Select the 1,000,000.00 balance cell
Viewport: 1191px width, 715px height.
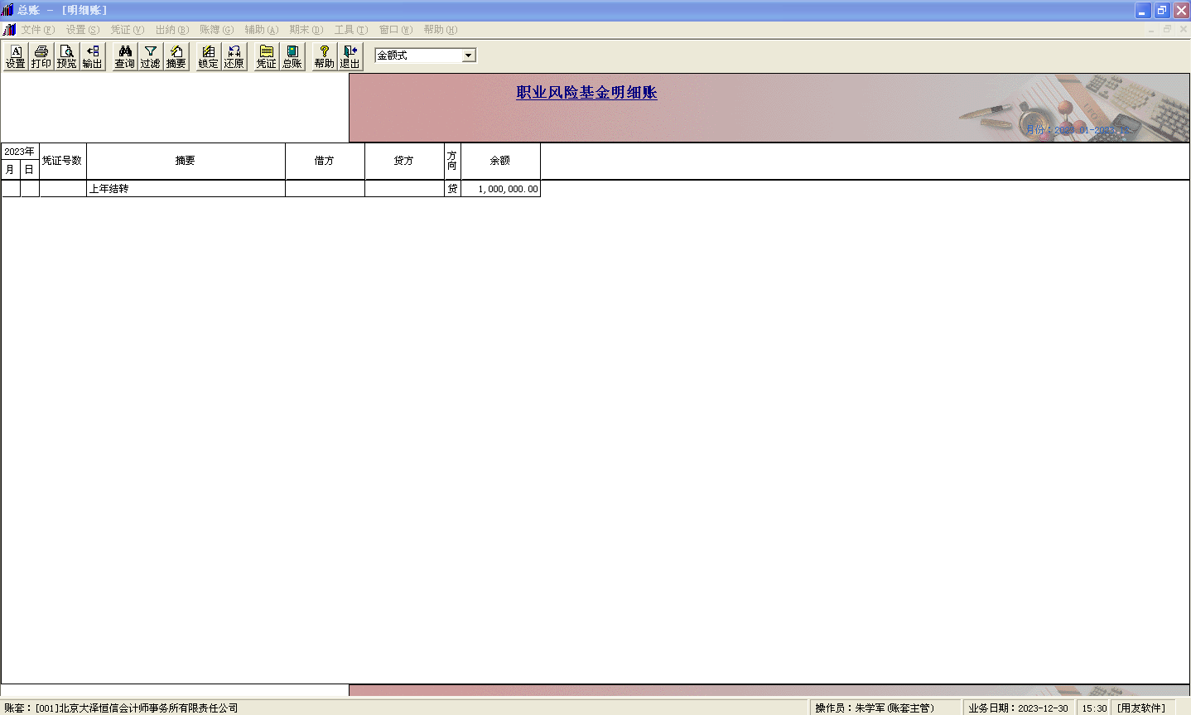(500, 189)
